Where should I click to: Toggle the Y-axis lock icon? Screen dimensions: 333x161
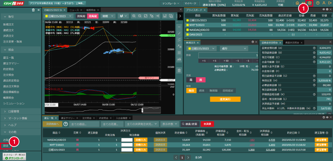[151, 16]
